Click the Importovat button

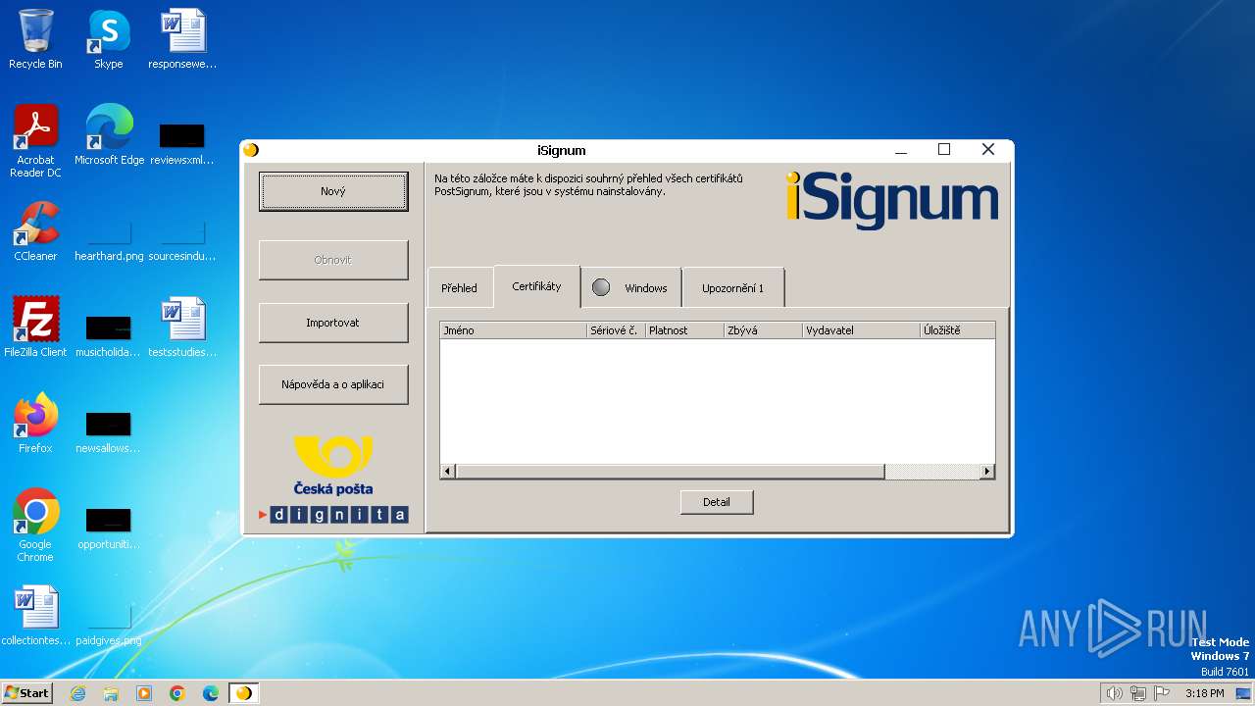click(x=333, y=323)
